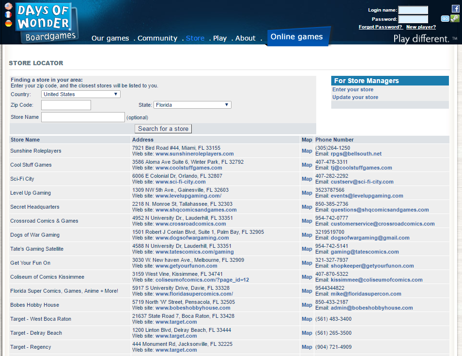Visit coliseumofcomics.com/?page_id=12 link

click(202, 280)
